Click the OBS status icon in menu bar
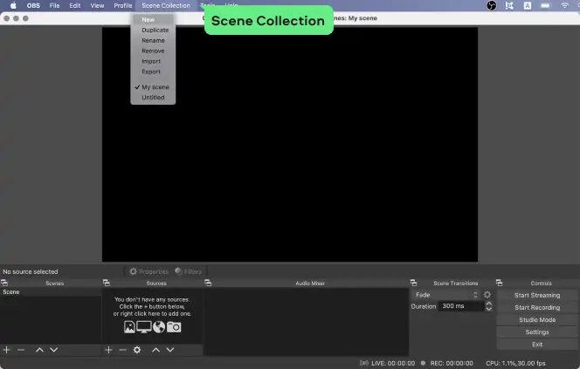 click(x=491, y=5)
